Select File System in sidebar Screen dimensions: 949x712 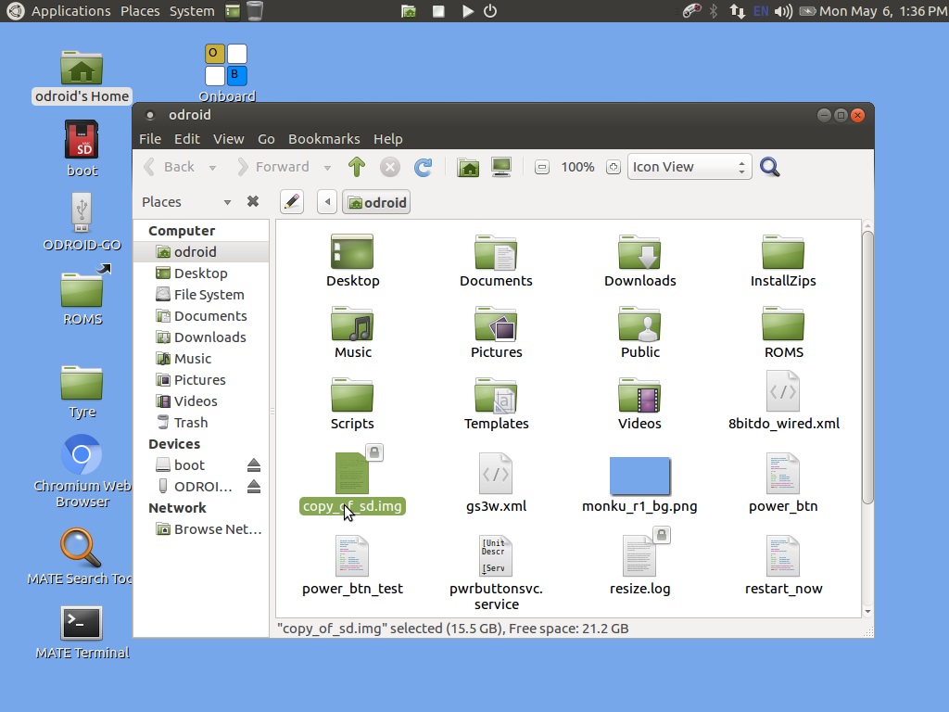tap(209, 295)
